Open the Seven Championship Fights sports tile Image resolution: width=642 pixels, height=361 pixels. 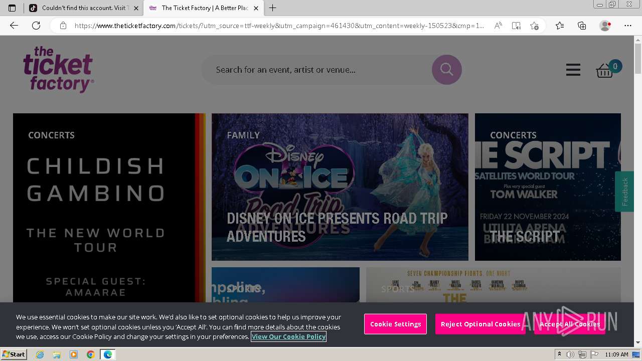coord(493,285)
